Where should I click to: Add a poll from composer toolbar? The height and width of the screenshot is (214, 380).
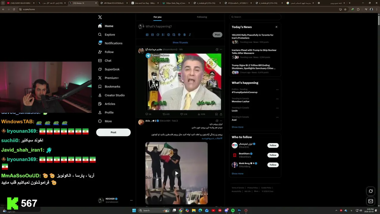click(x=163, y=35)
